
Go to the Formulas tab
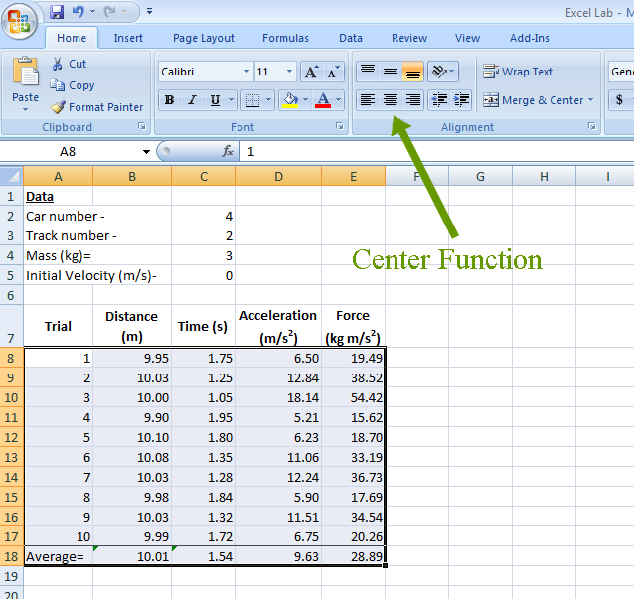point(285,38)
